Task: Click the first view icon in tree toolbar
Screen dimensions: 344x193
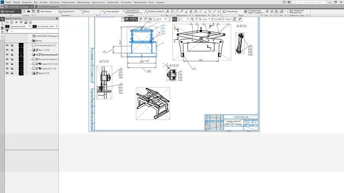Action: coord(7,23)
